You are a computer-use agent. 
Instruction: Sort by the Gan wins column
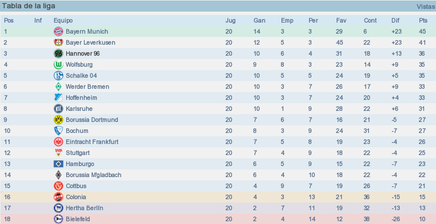[x=259, y=20]
